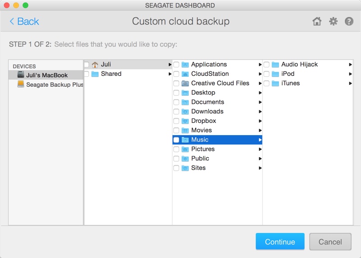Click the Seagate Backup Plus drive icon
The width and height of the screenshot is (361, 258).
click(x=21, y=84)
